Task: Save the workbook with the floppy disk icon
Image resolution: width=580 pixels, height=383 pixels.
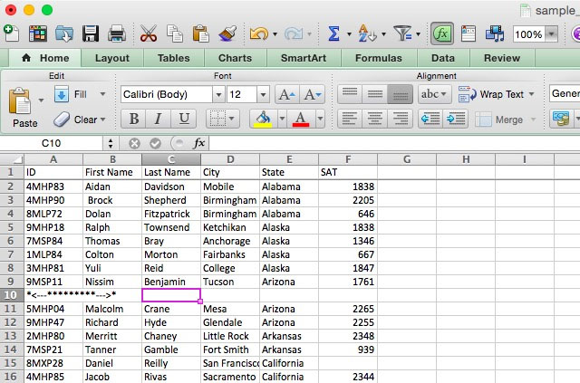Action: click(91, 34)
